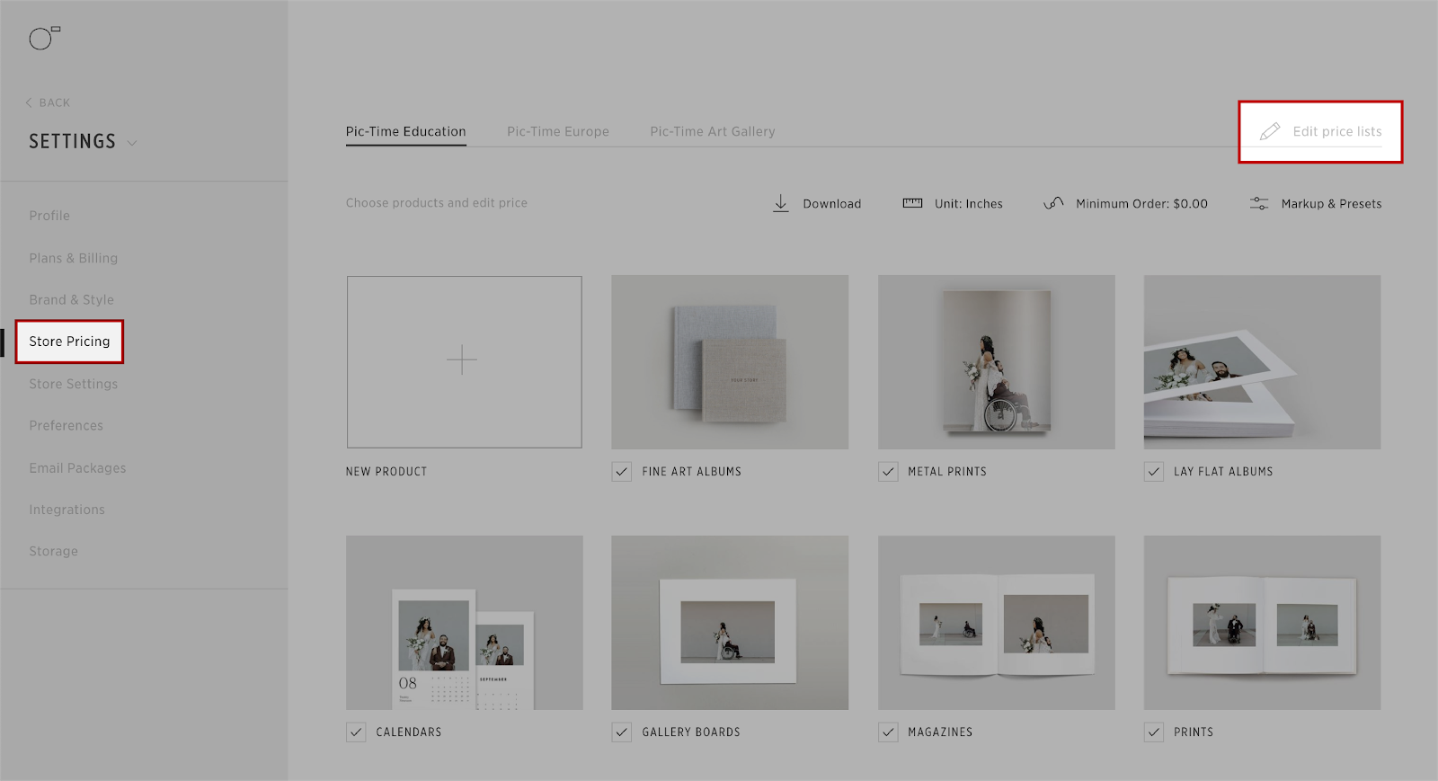Click the back chevron arrow icon
The height and width of the screenshot is (781, 1438).
(x=29, y=102)
